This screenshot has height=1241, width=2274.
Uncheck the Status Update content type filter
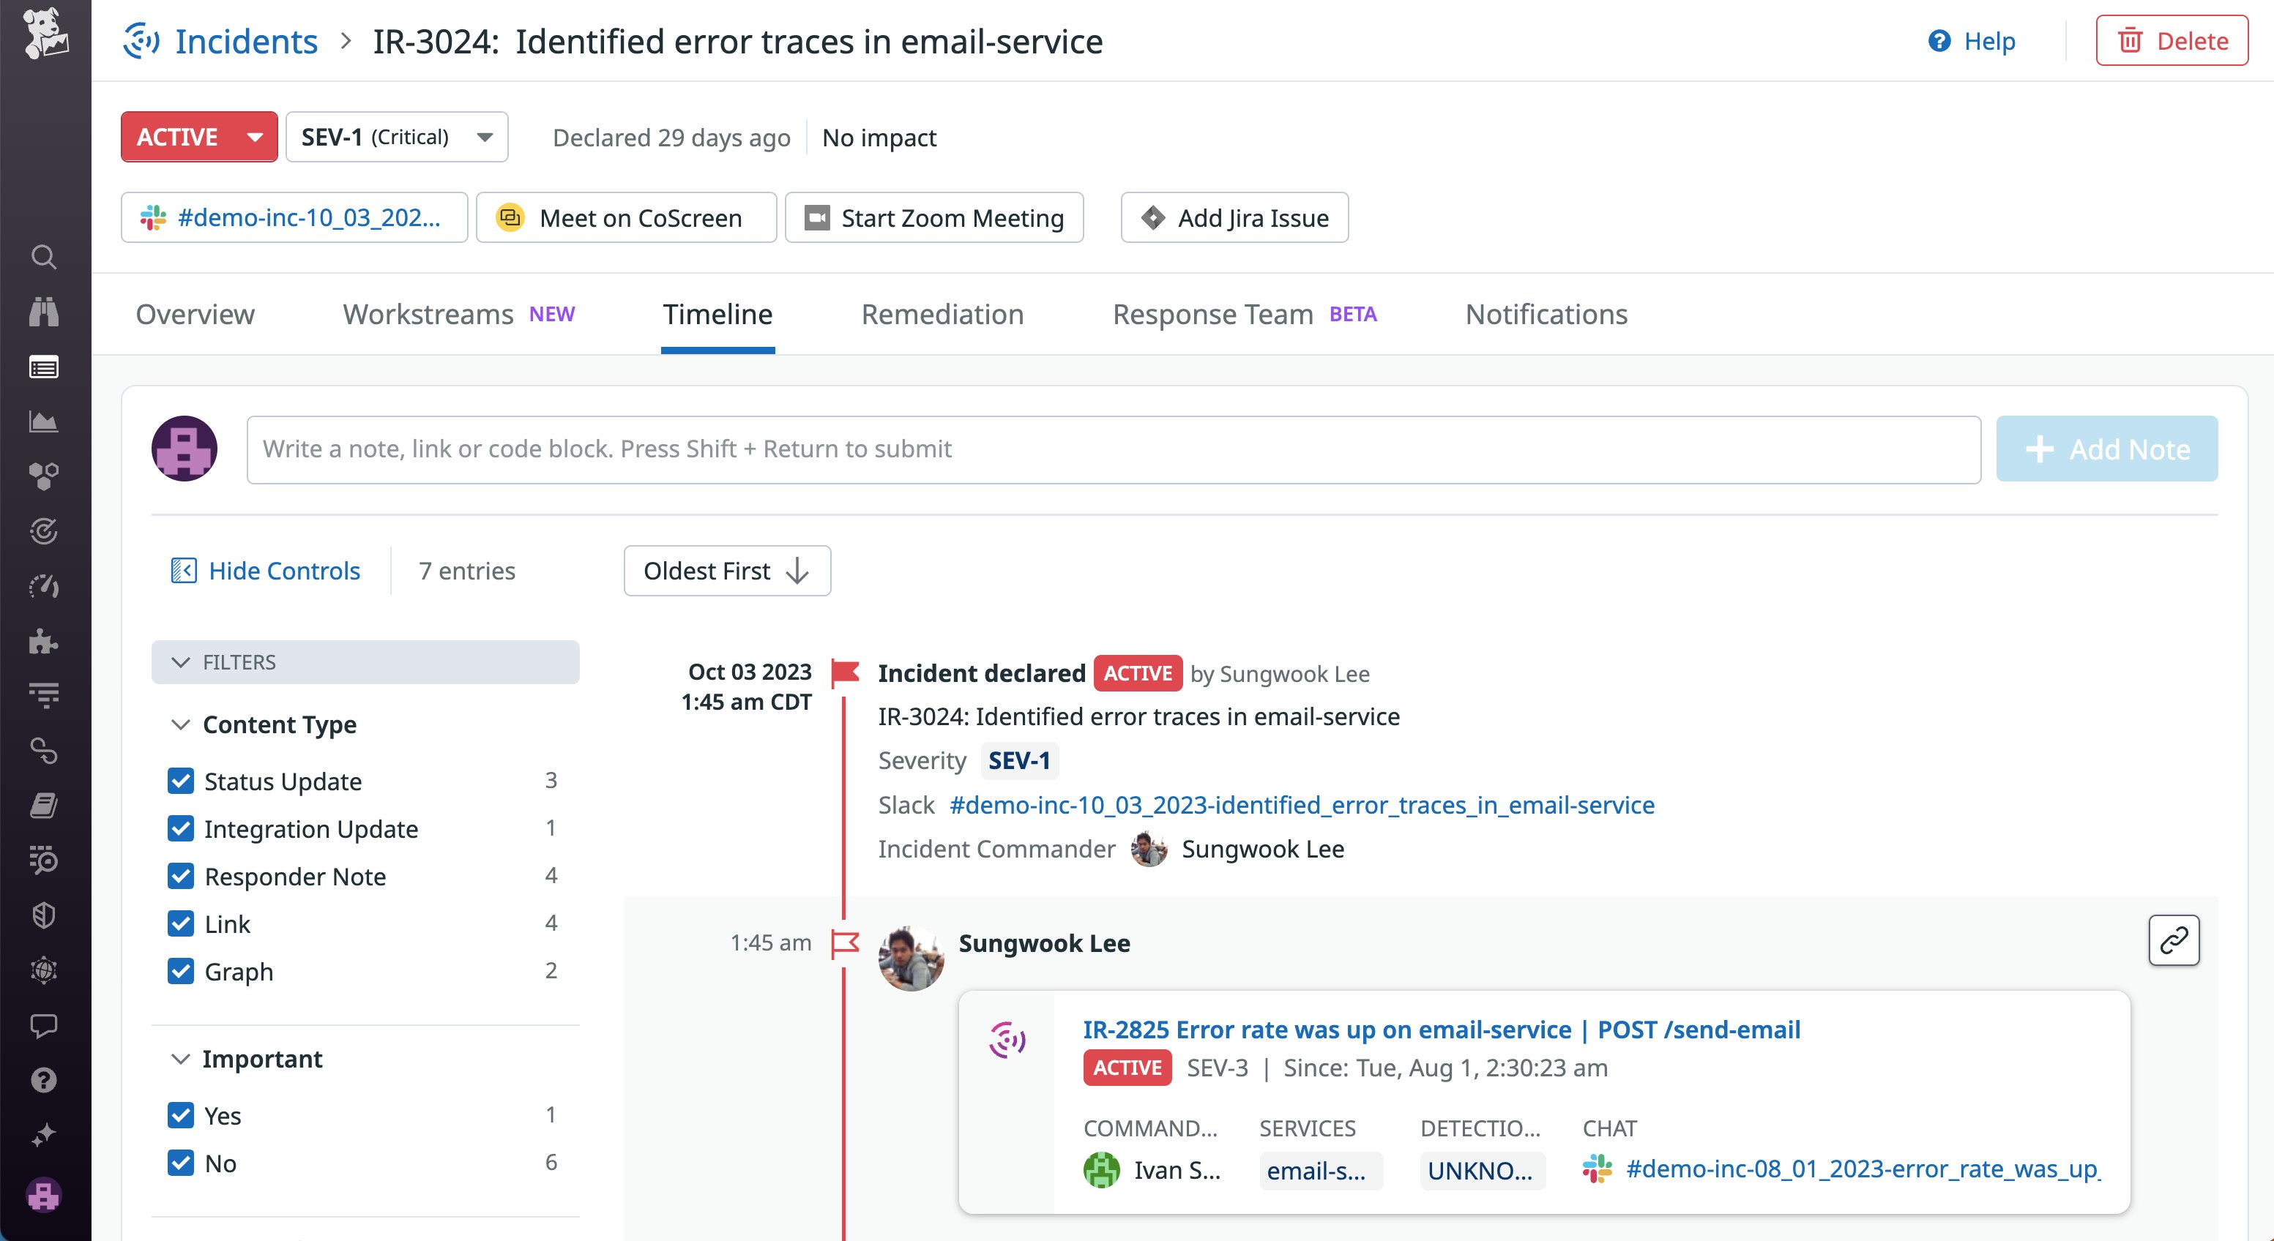(x=181, y=780)
